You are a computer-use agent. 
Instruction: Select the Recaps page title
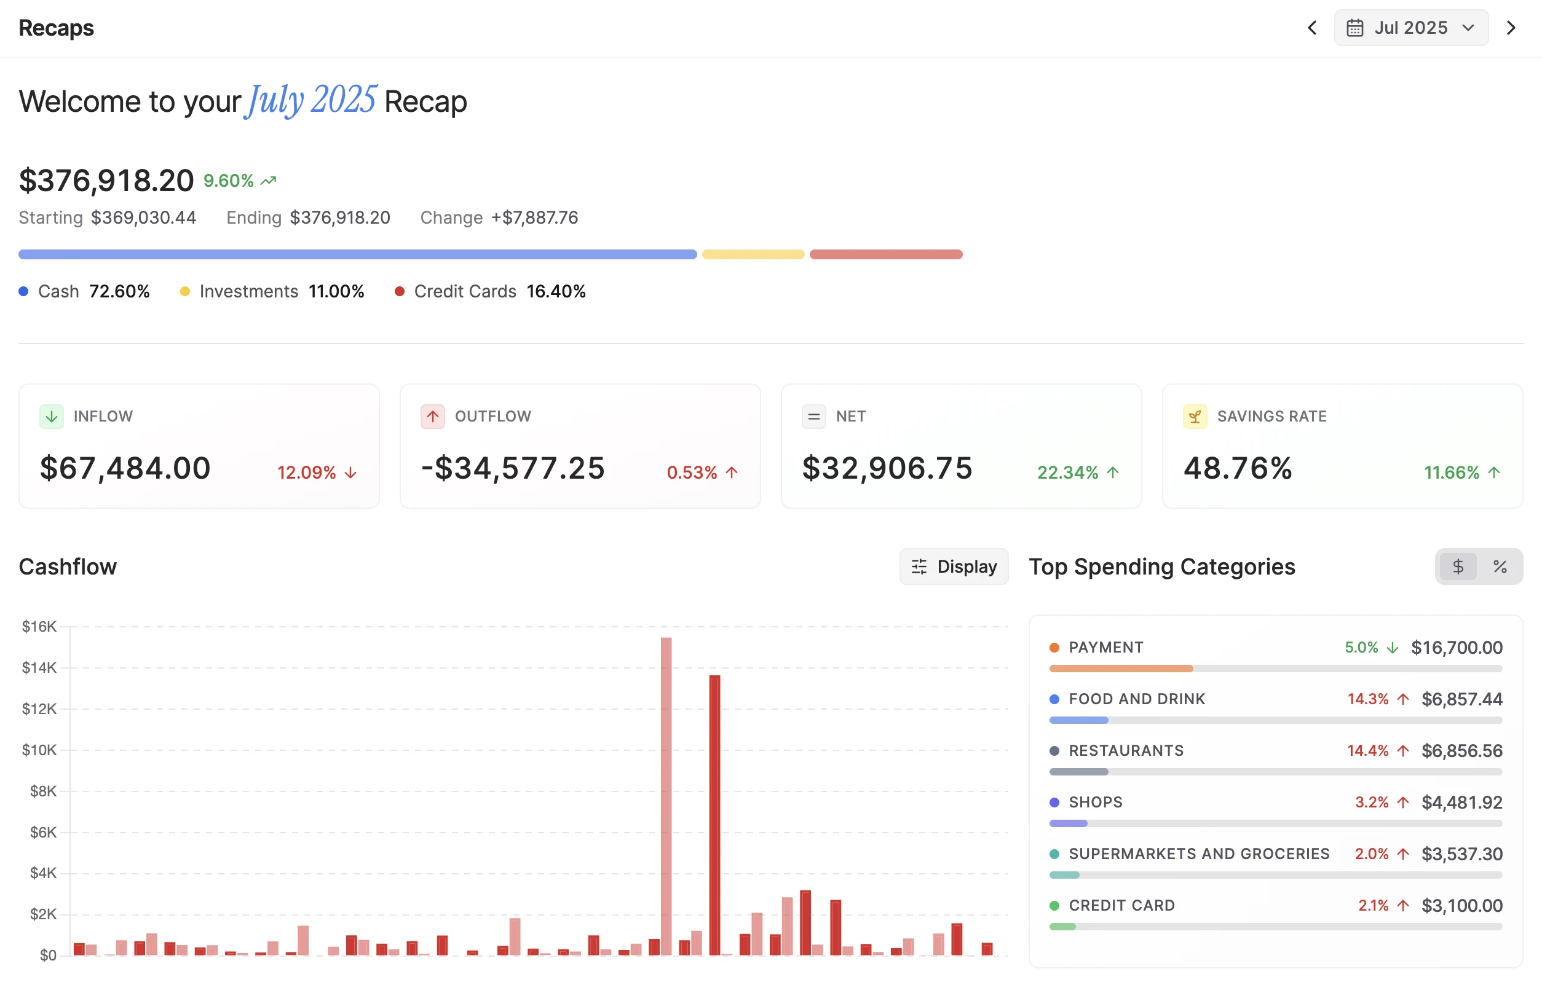pyautogui.click(x=55, y=28)
